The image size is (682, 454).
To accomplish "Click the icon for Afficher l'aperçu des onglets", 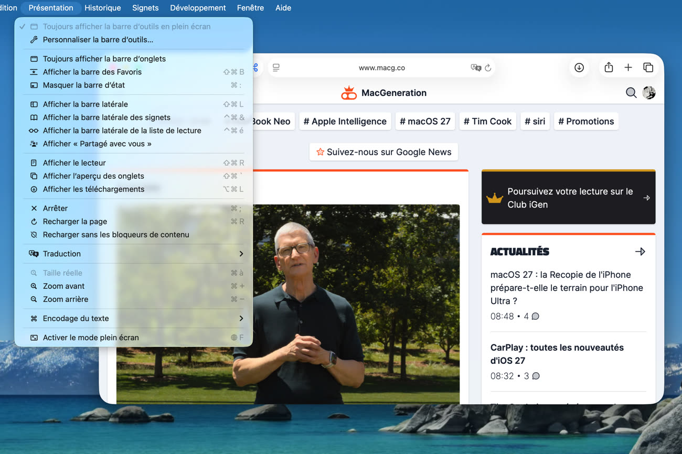I will pyautogui.click(x=34, y=176).
